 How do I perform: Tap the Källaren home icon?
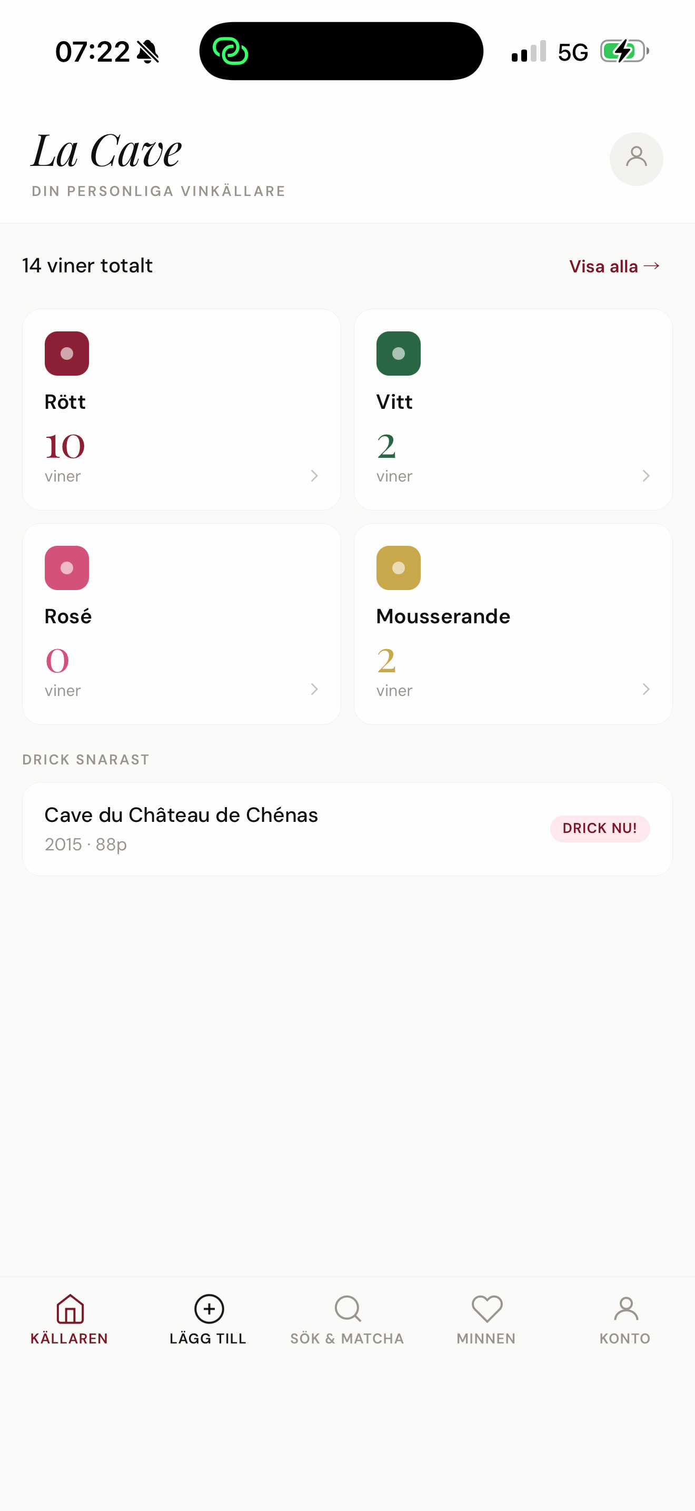point(69,1309)
